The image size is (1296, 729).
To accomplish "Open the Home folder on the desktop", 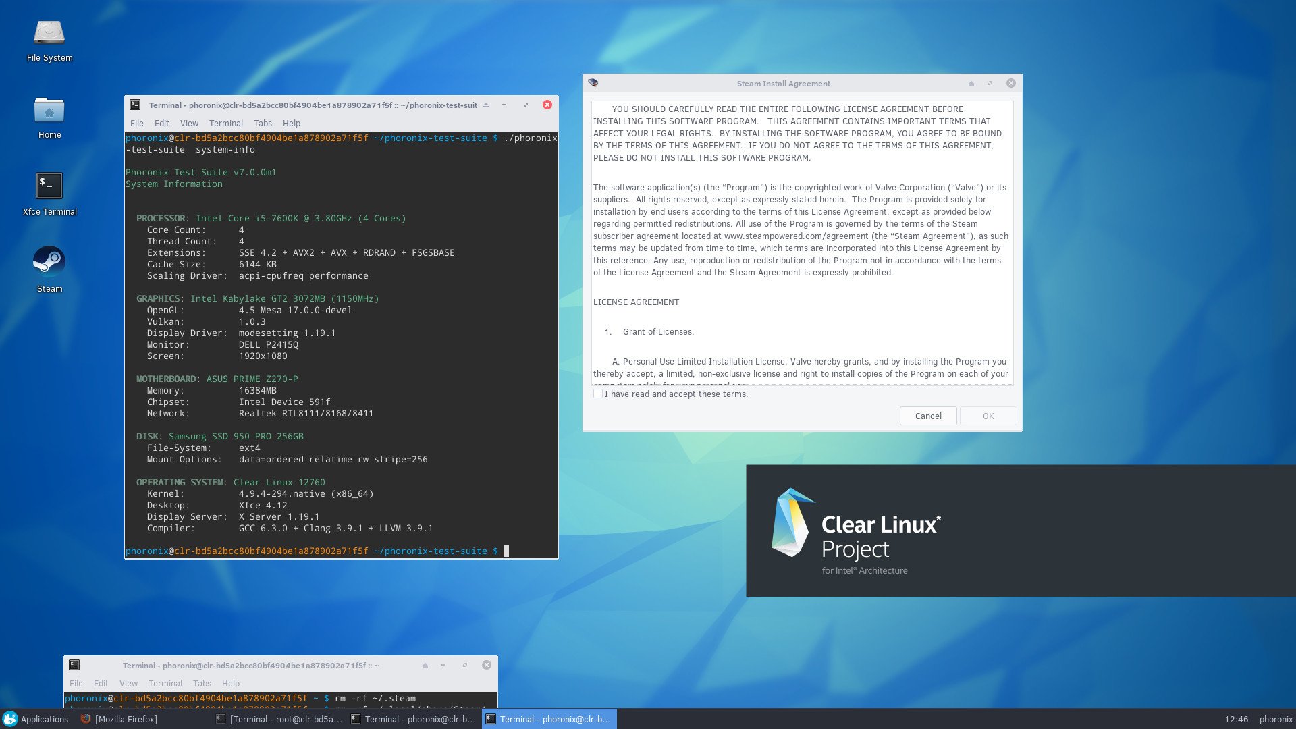I will coord(49,110).
